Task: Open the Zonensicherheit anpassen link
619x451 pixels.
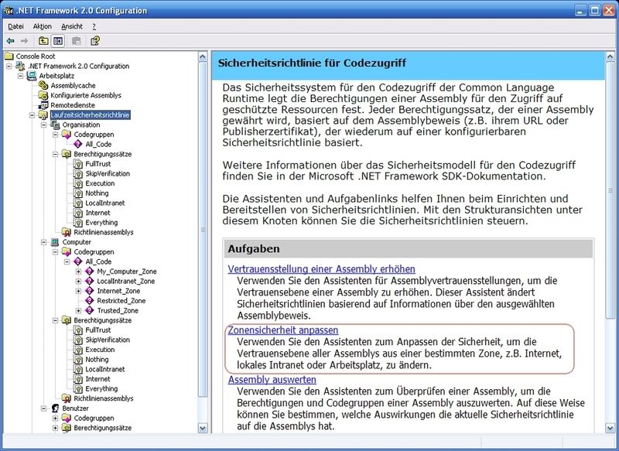Action: [x=283, y=330]
